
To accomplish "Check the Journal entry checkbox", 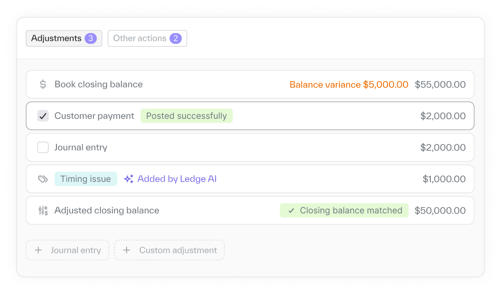I will coord(43,148).
